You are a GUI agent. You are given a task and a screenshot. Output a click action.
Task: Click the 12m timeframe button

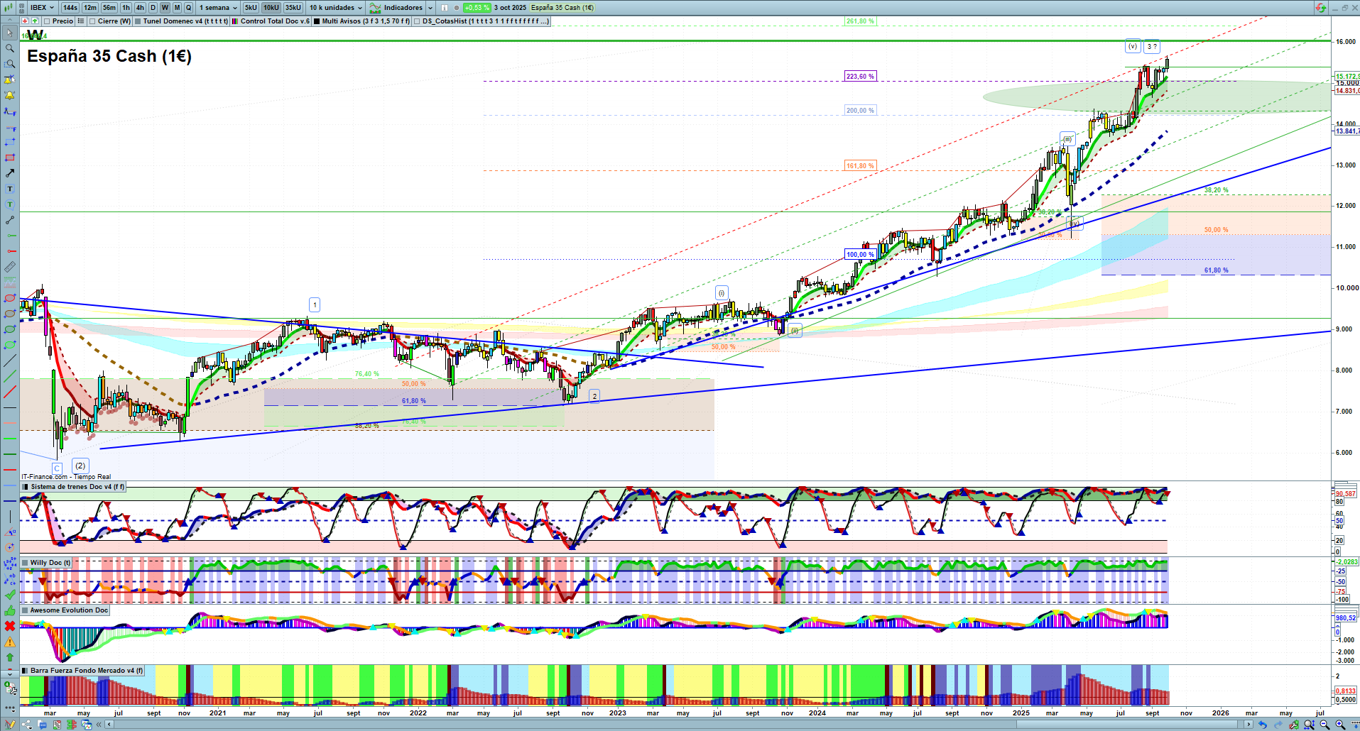click(x=90, y=8)
